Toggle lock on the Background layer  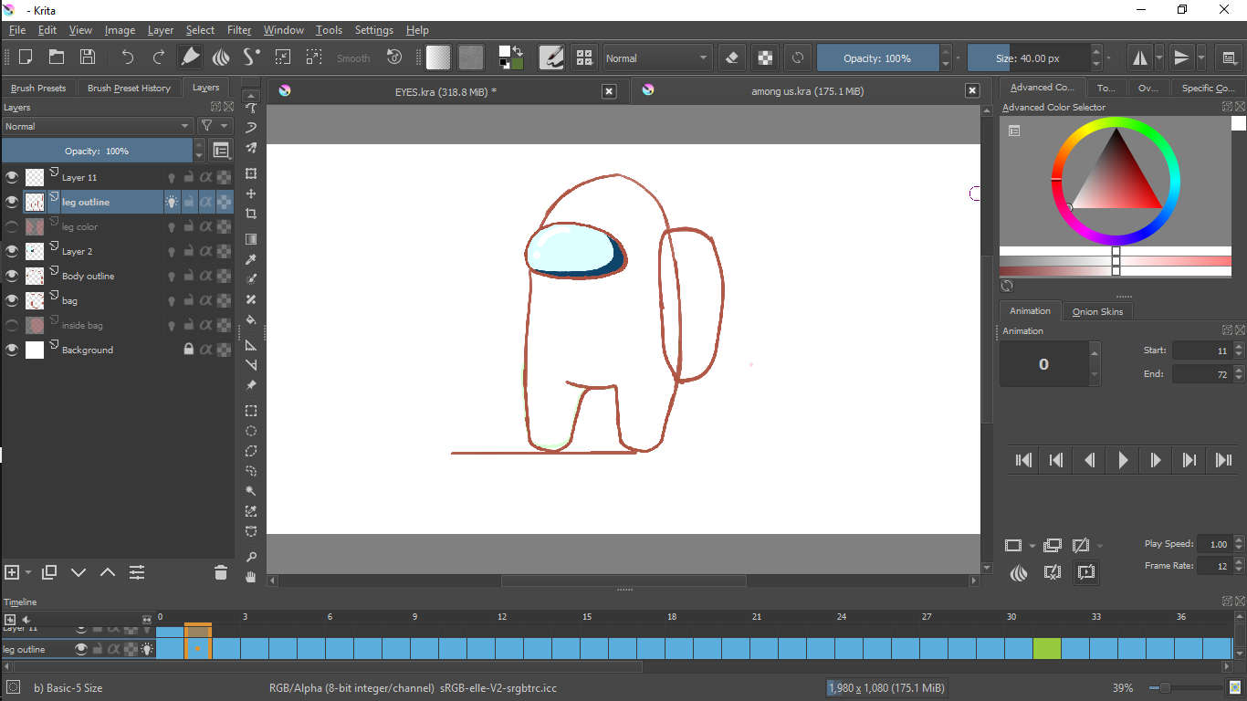pos(189,350)
